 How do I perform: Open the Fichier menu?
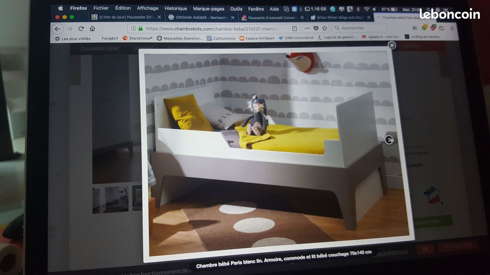pos(101,8)
